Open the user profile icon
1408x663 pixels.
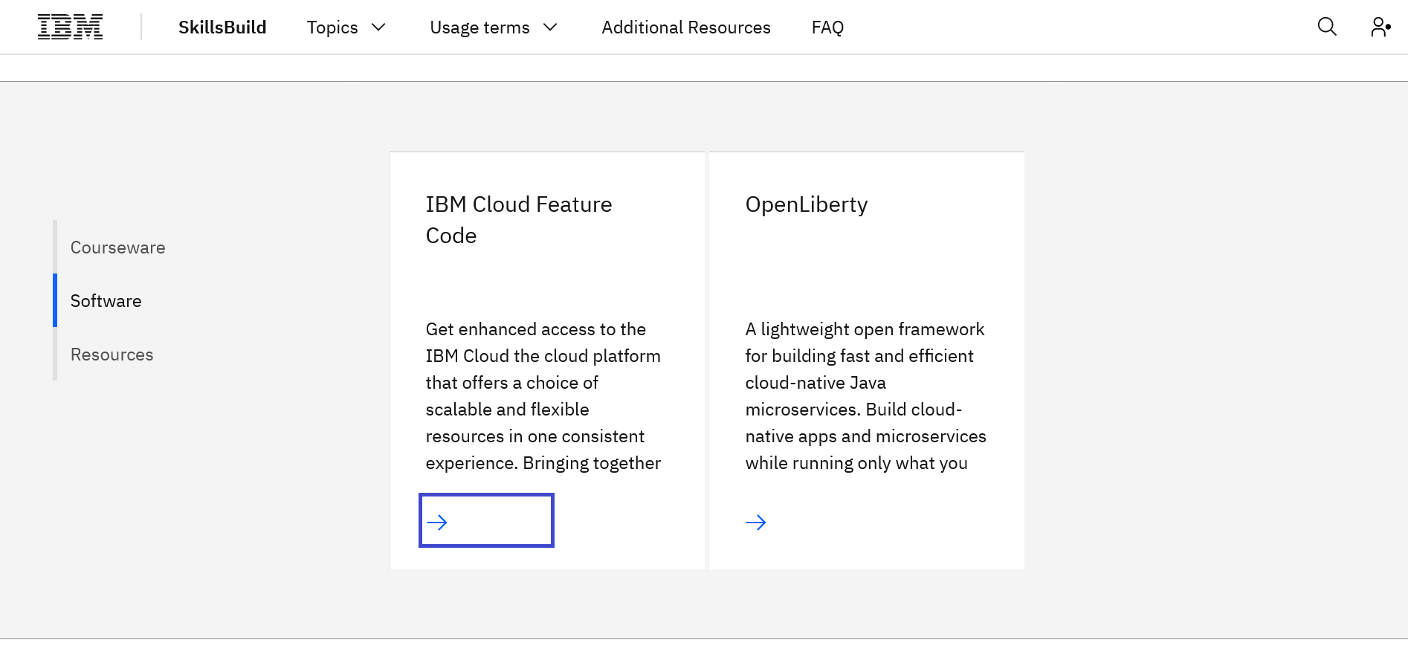pos(1380,27)
